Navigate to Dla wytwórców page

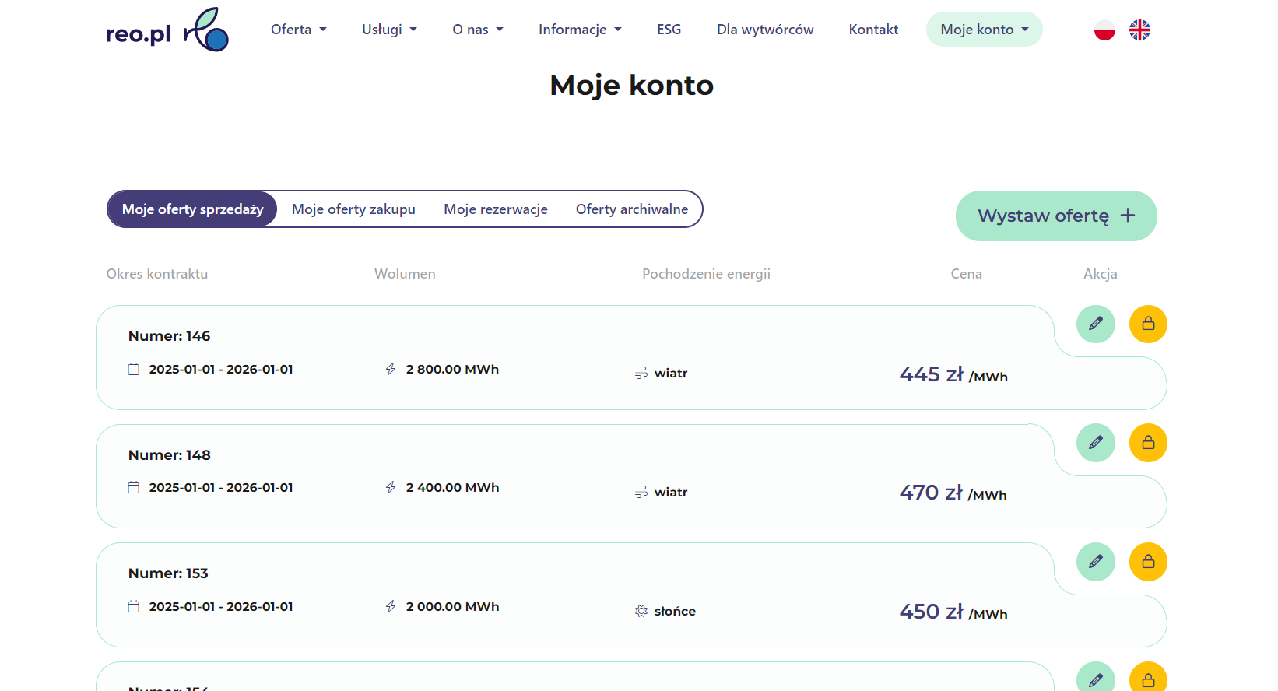pyautogui.click(x=764, y=30)
